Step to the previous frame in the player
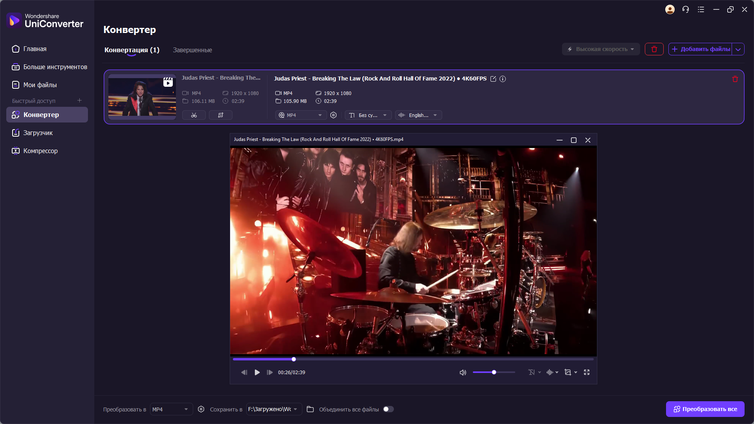 tap(244, 372)
